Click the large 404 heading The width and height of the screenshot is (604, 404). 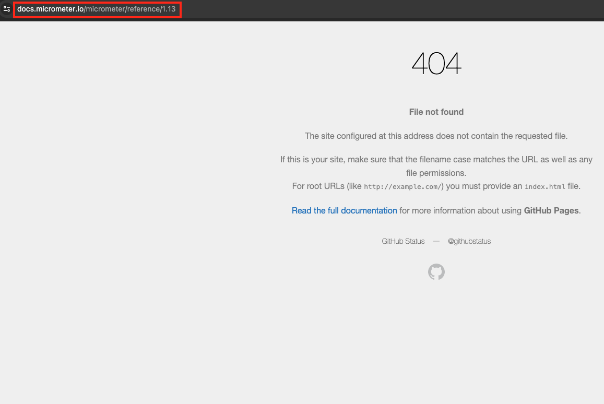[436, 64]
